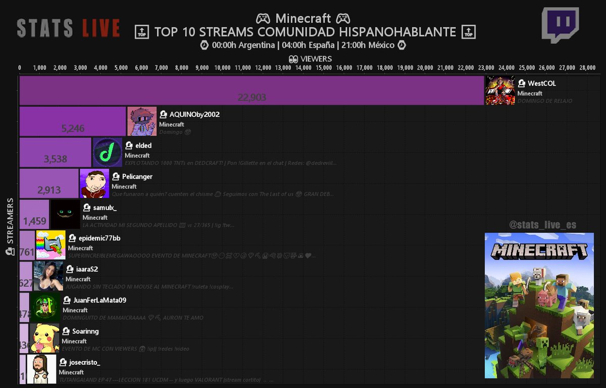Open elded's green logo avatar

tap(108, 152)
